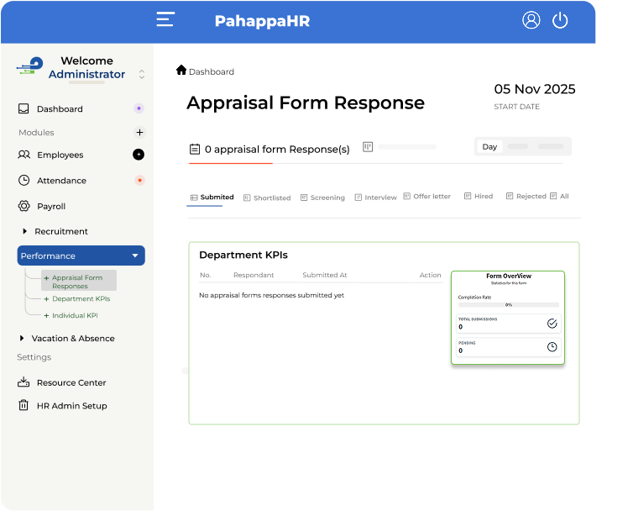
Task: Click the home icon beside Dashboard breadcrumb
Action: pos(181,71)
